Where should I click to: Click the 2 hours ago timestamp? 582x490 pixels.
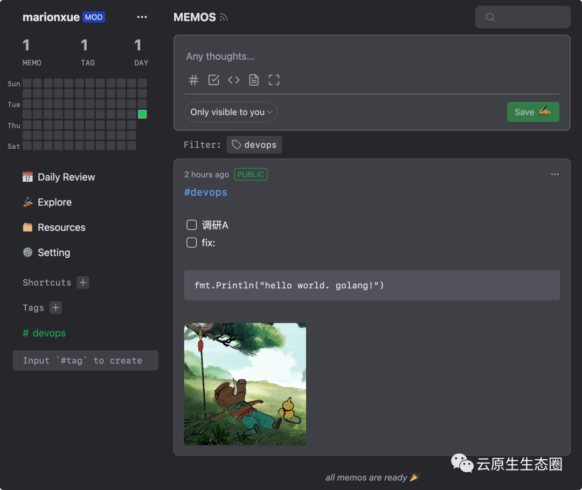tap(206, 175)
